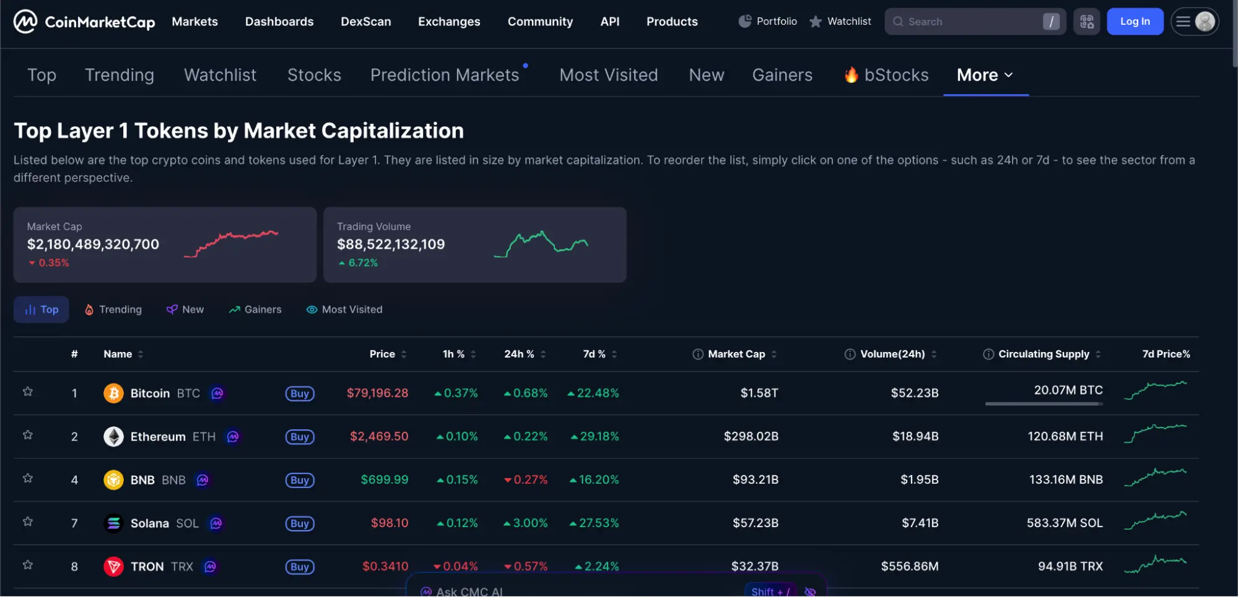Select the Top filter chip
This screenshot has height=597, width=1238.
pos(41,309)
